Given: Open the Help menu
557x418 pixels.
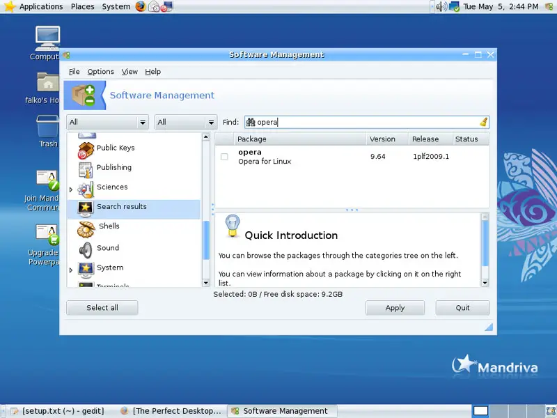Looking at the screenshot, I should (153, 72).
